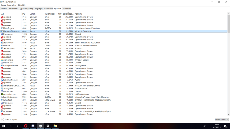Screen dimensions: 230x129
Task: Select Ayarlar description cell
Action: [x=78, y=80]
